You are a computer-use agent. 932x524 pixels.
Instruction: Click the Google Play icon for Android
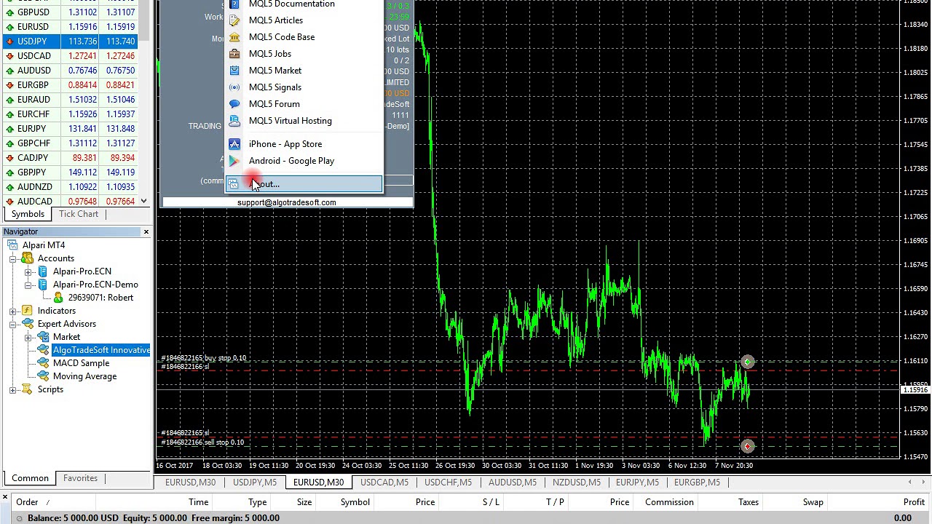click(234, 161)
